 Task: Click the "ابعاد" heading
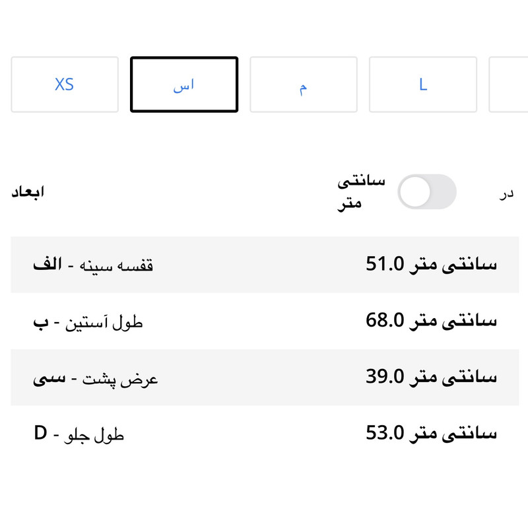coord(28,192)
